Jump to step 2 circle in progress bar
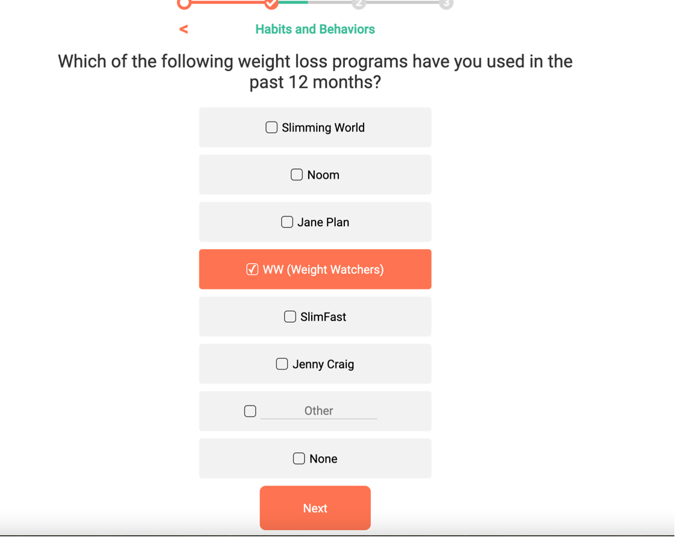Image resolution: width=676 pixels, height=538 pixels. pyautogui.click(x=359, y=4)
